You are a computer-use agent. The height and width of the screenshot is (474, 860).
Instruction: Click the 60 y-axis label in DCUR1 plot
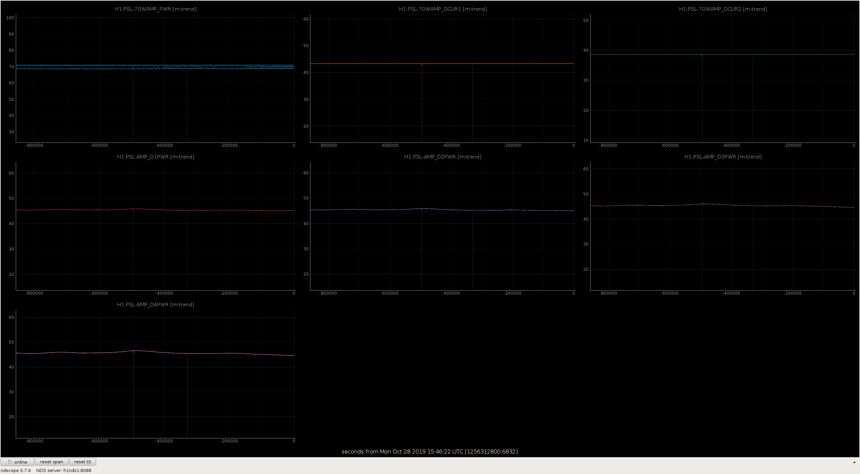pyautogui.click(x=306, y=19)
